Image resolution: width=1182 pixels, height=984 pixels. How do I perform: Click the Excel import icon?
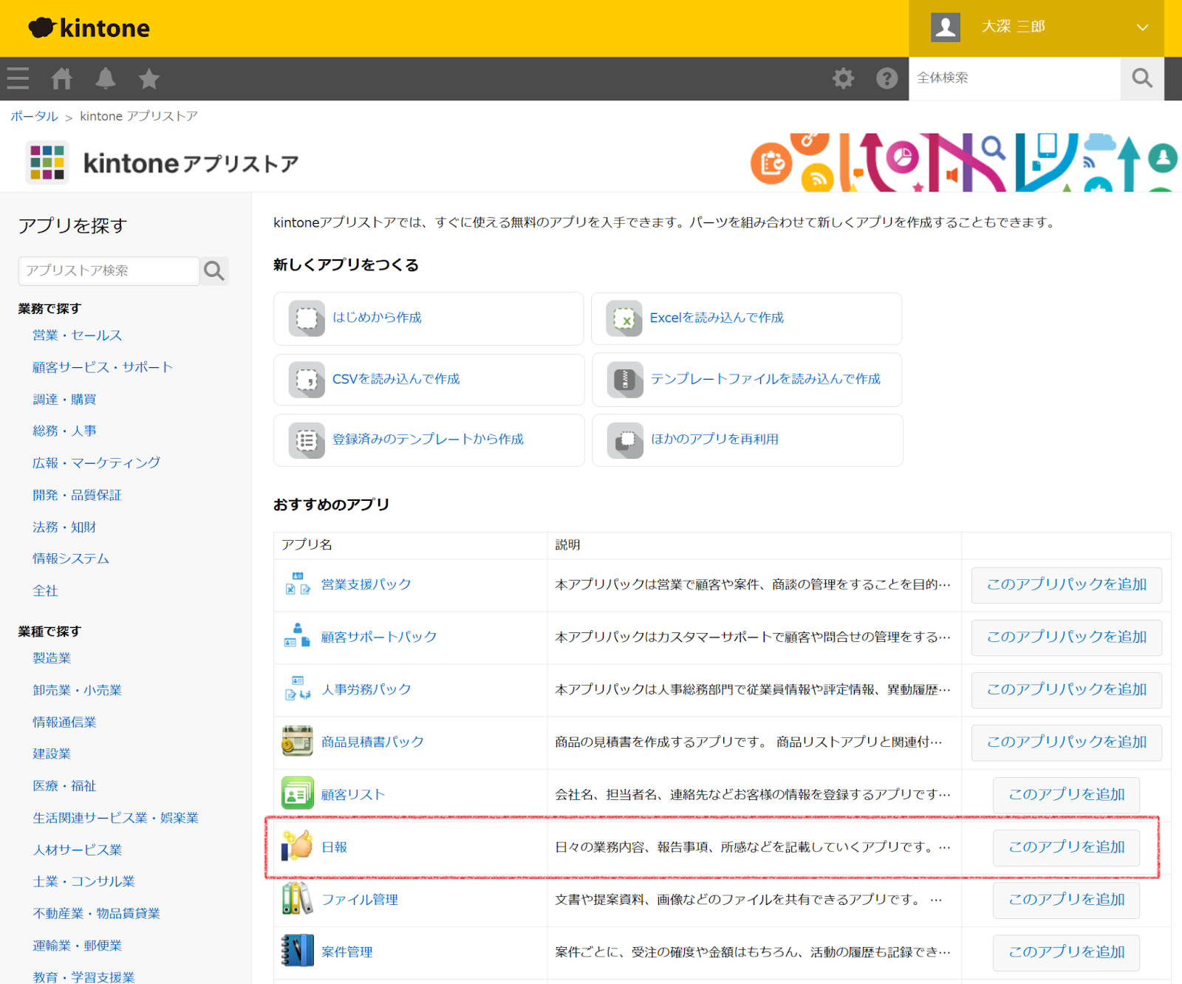tap(624, 318)
